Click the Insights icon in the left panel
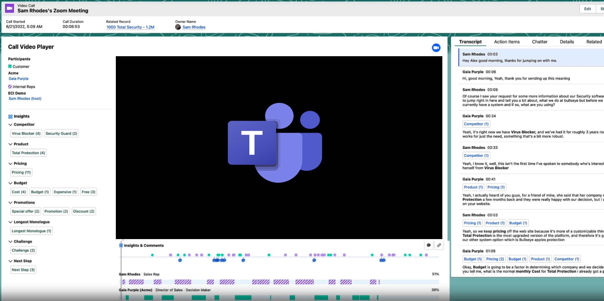The height and width of the screenshot is (301, 604). pyautogui.click(x=11, y=117)
